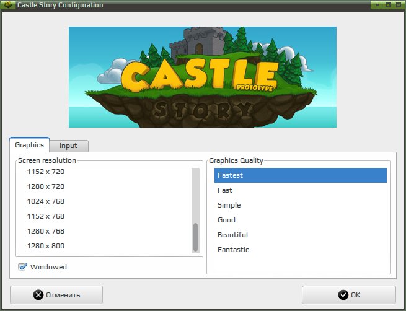Viewport: 406px width, 311px height.
Task: Select the Graphics tab
Action: (30, 145)
